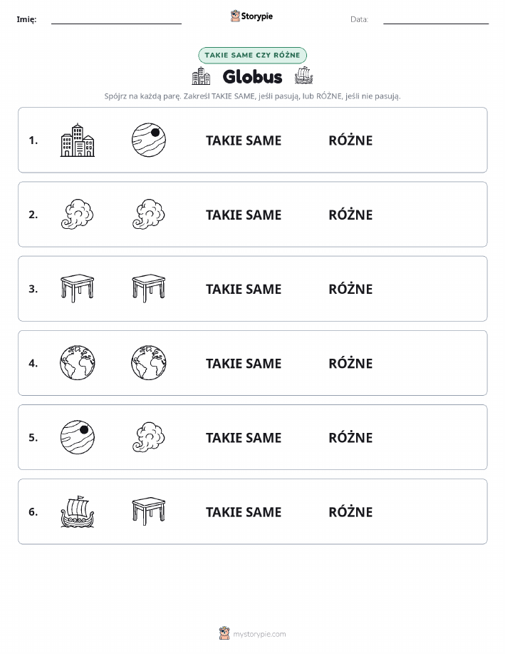This screenshot has width=505, height=654.
Task: Choose TAKIE SAME for row 3
Action: [x=244, y=289]
